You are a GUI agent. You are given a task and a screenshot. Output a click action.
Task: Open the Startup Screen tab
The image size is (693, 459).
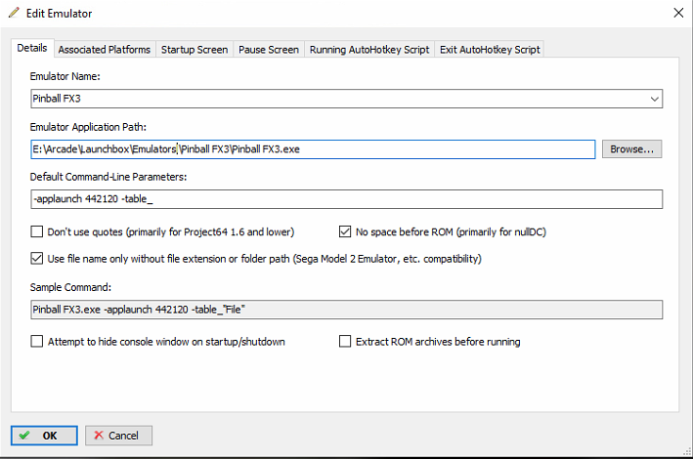(x=195, y=50)
